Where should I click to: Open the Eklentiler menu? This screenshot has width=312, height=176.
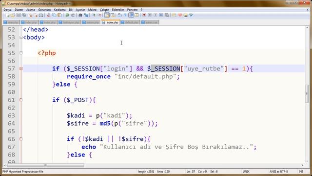click(118, 10)
